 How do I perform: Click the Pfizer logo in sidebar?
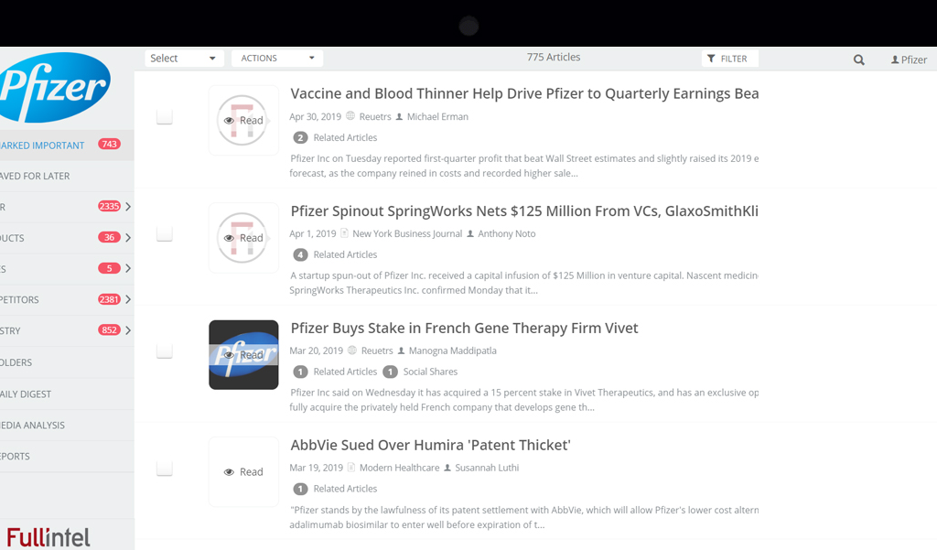point(55,87)
